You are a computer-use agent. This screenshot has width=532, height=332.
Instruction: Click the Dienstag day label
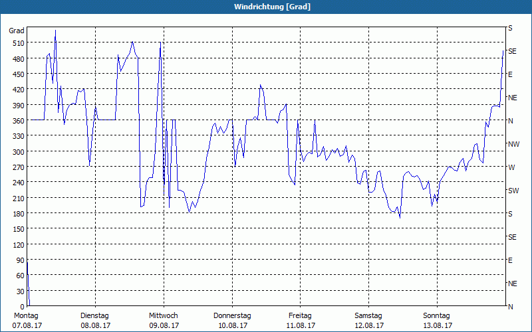[94, 316]
